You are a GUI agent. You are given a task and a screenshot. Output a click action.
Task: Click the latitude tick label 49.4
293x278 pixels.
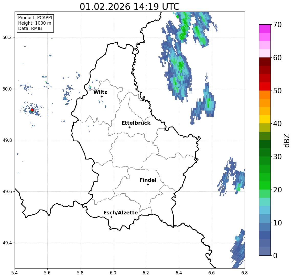[x=7, y=243]
